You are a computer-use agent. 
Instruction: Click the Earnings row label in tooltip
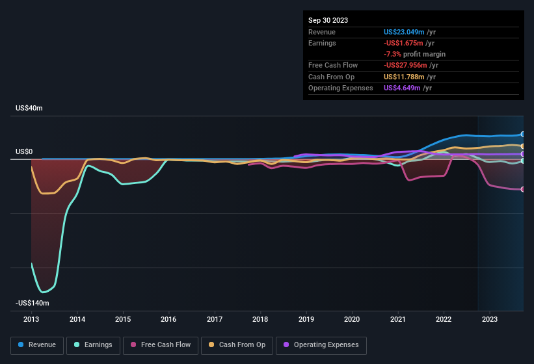coord(322,43)
